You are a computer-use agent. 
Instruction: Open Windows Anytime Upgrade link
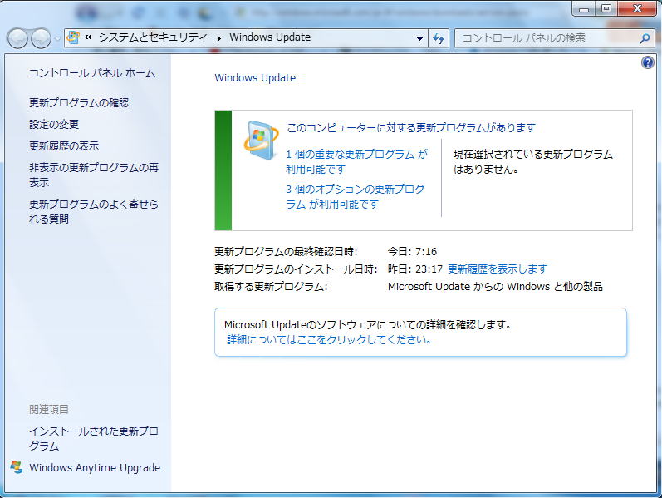click(95, 467)
